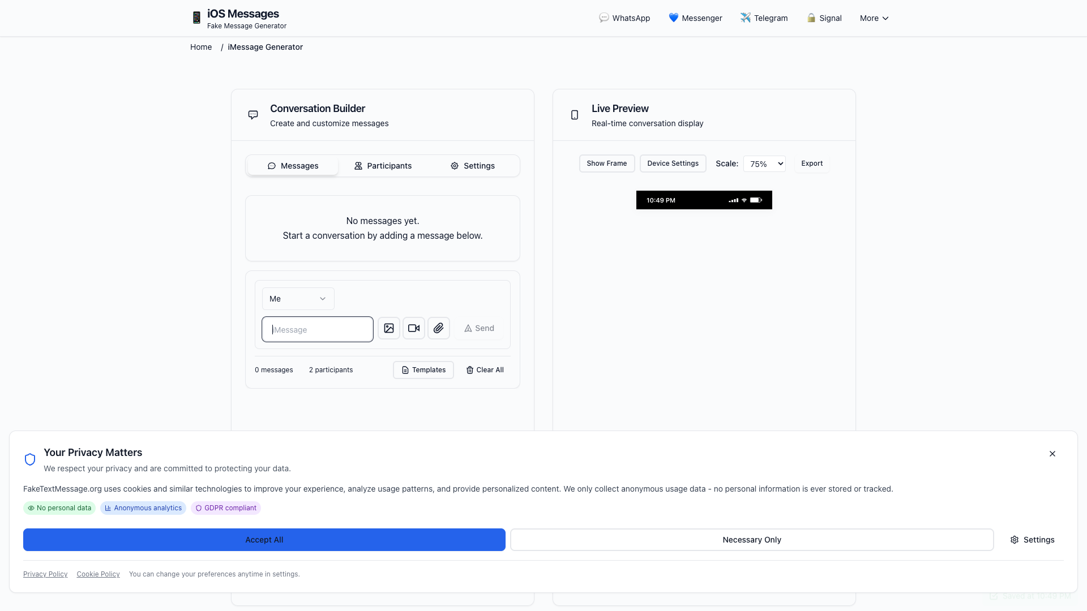
Task: Click the paperclip attach file icon
Action: pyautogui.click(x=439, y=328)
